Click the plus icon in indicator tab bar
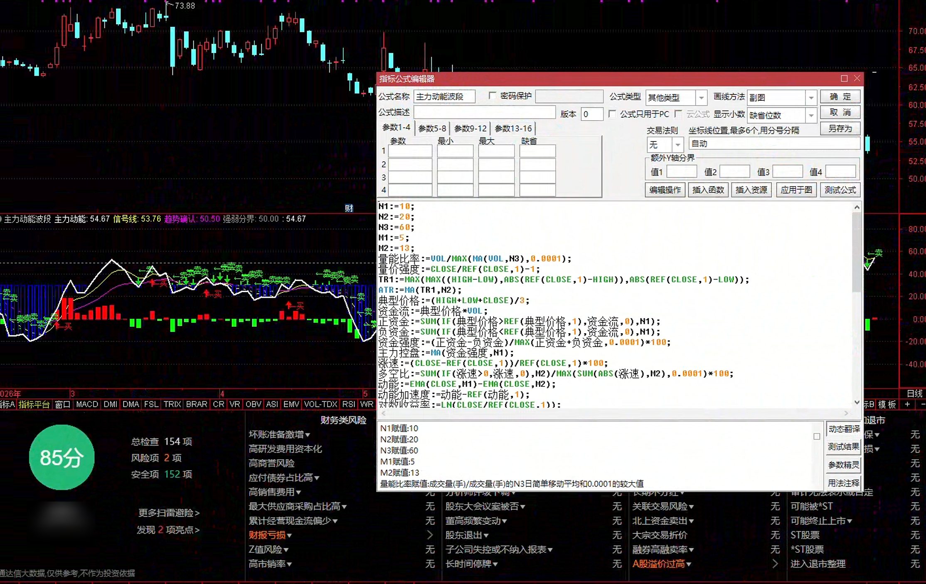This screenshot has width=926, height=584. coord(907,404)
